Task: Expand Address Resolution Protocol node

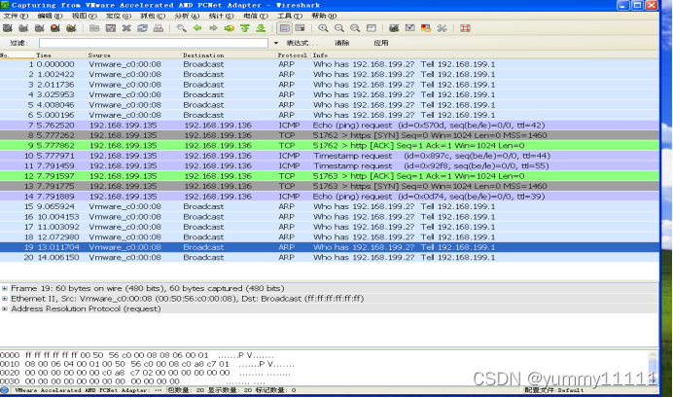Action: pos(5,308)
